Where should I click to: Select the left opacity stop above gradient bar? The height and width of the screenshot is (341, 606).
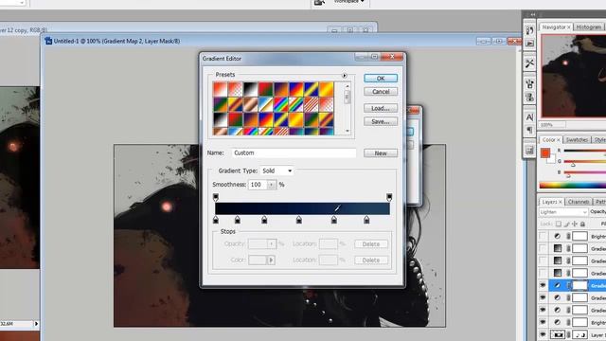[216, 197]
